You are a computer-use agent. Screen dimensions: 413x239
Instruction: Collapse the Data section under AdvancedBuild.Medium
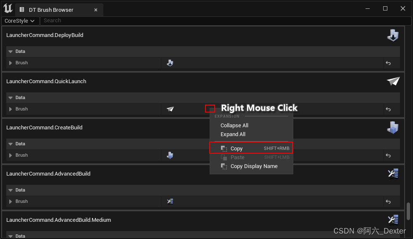tap(11, 236)
